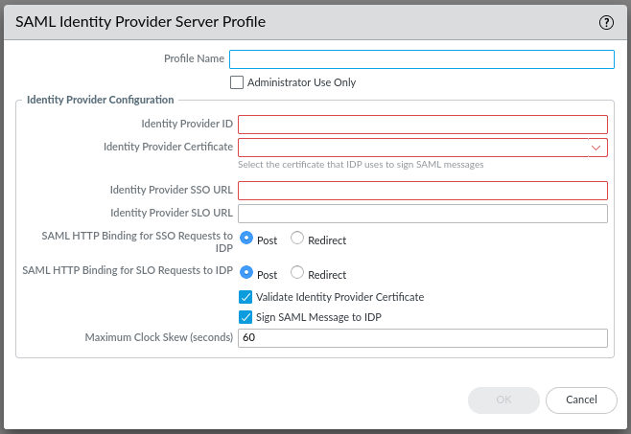
Task: Select Post for SSO Requests binding
Action: [246, 238]
